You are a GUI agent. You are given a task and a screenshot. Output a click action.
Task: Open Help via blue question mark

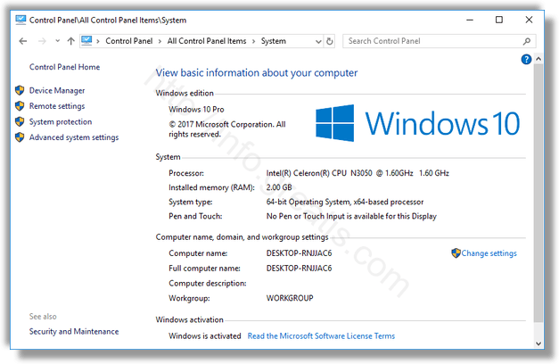pyautogui.click(x=526, y=59)
